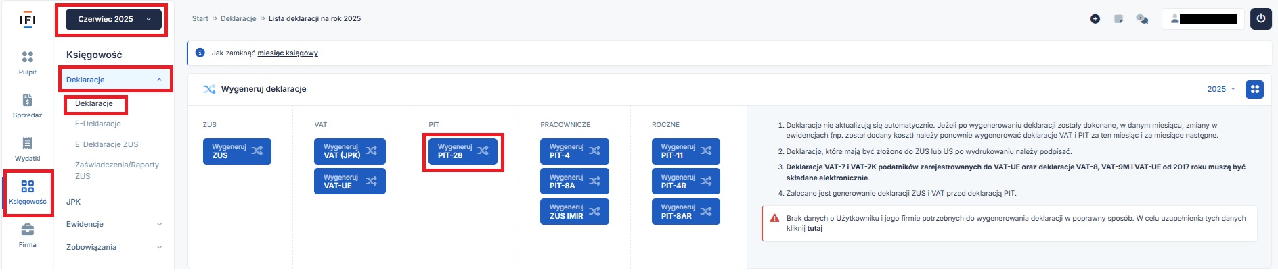1278x272 pixels.
Task: Generate the ZUS IMIR declaration
Action: coord(575,211)
